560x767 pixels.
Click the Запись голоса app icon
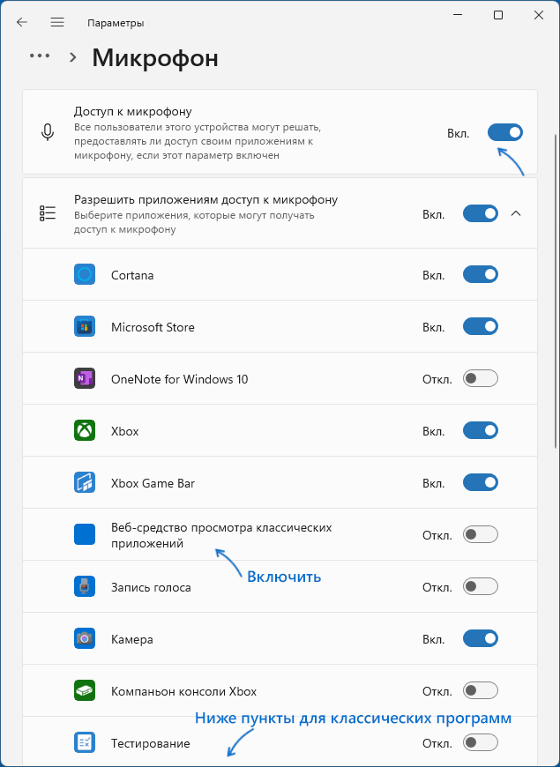tap(85, 587)
